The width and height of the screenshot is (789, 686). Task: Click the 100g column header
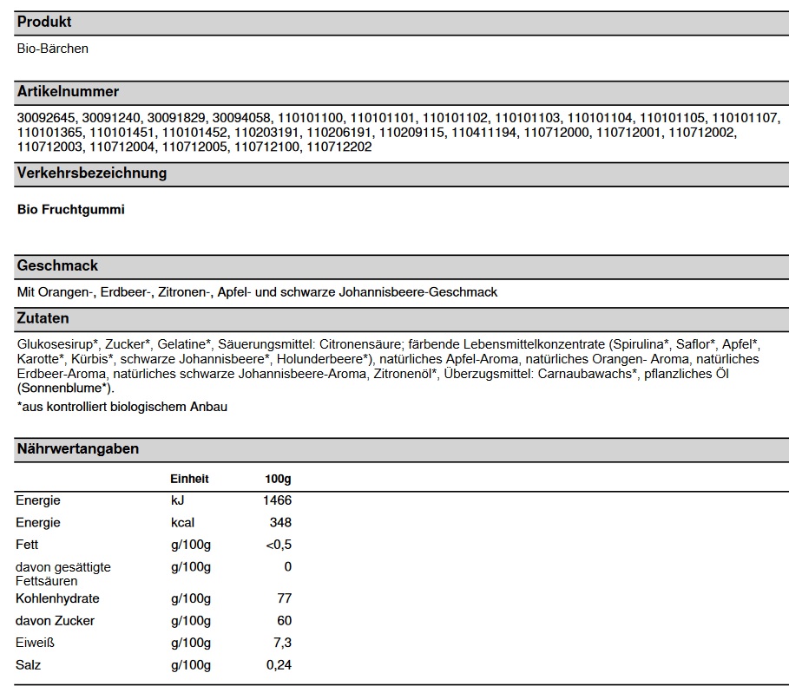coord(278,479)
